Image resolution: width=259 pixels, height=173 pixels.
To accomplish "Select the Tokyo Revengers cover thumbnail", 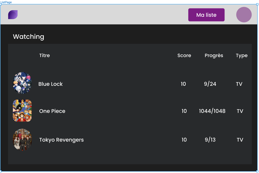I will (x=22, y=139).
